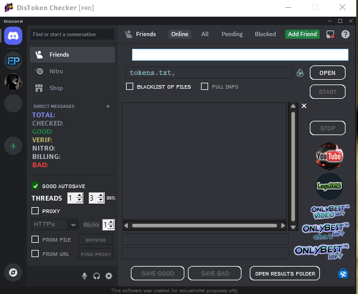Click the recycle icon beside tokens.txt

tap(300, 73)
